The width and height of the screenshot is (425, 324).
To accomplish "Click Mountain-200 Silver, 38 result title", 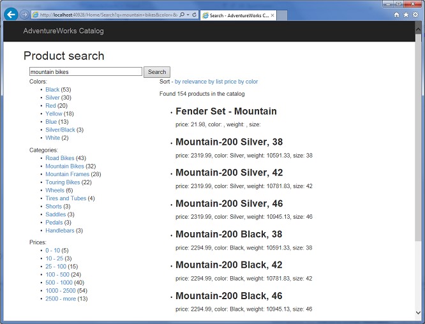I will 229,142.
